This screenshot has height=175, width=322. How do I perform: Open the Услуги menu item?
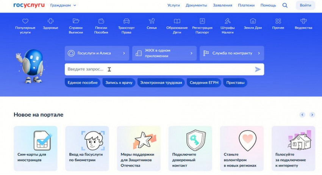pyautogui.click(x=174, y=5)
